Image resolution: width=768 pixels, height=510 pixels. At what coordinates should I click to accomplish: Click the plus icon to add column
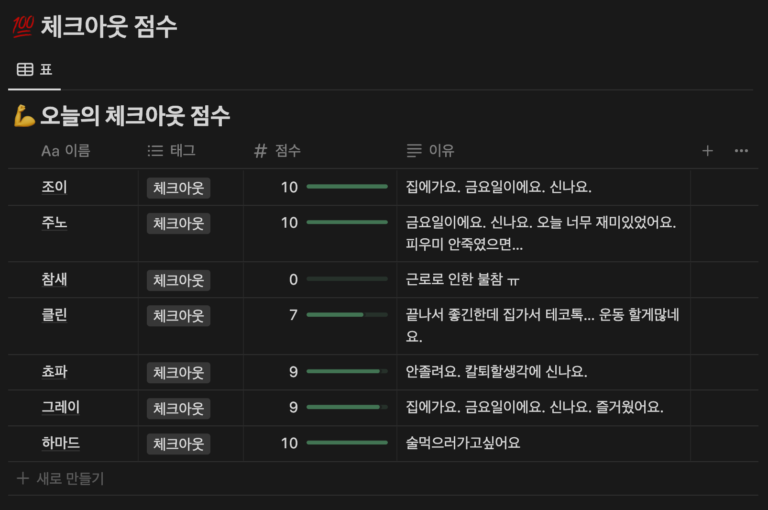pos(707,151)
